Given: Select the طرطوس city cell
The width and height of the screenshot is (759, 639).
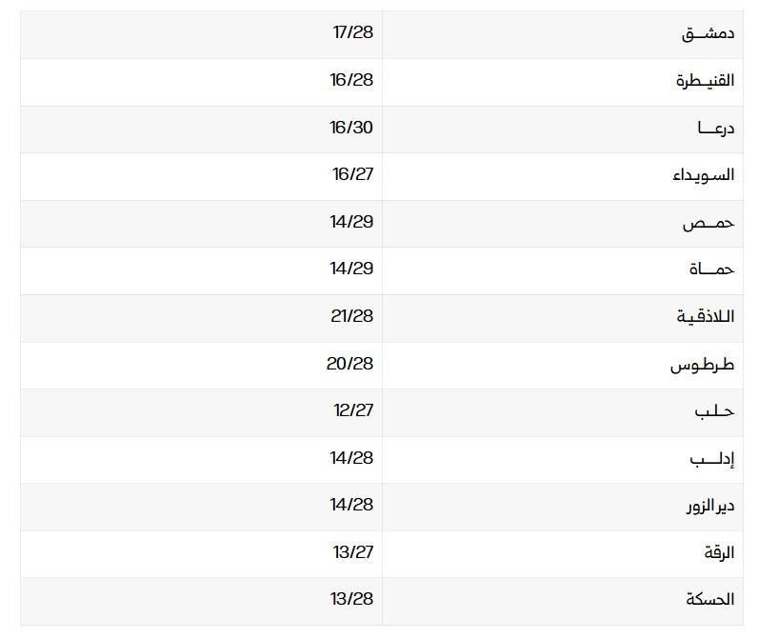Looking at the screenshot, I should (x=703, y=364).
